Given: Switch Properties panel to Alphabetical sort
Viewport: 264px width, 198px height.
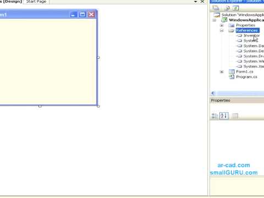Looking at the screenshot, I should point(224,116).
